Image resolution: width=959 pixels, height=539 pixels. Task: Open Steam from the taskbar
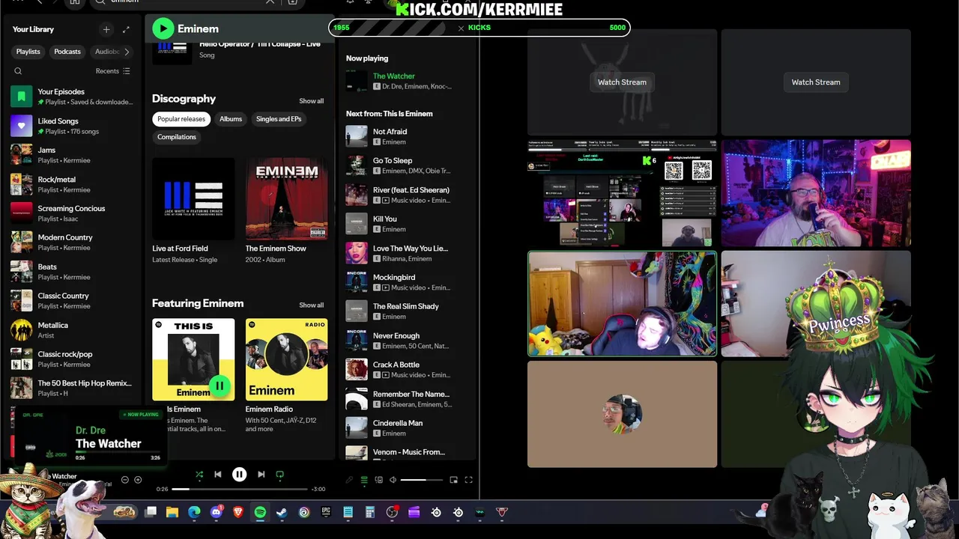point(282,512)
